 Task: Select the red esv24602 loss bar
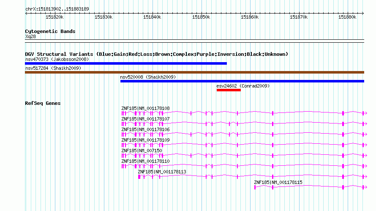coord(229,90)
